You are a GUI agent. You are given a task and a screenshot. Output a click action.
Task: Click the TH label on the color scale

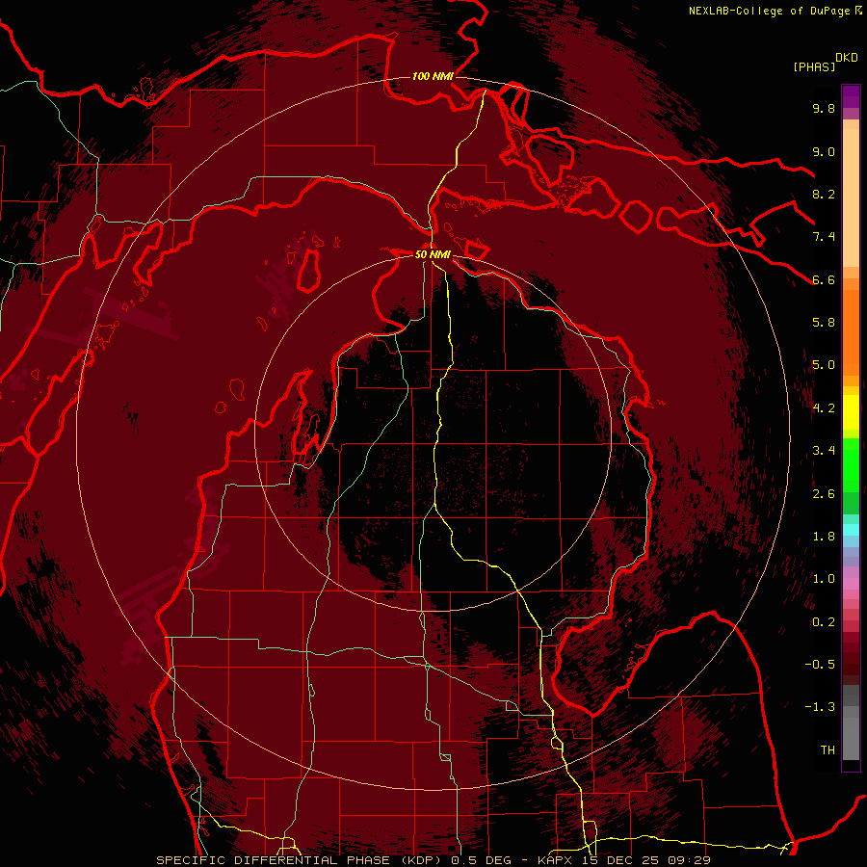pos(828,750)
